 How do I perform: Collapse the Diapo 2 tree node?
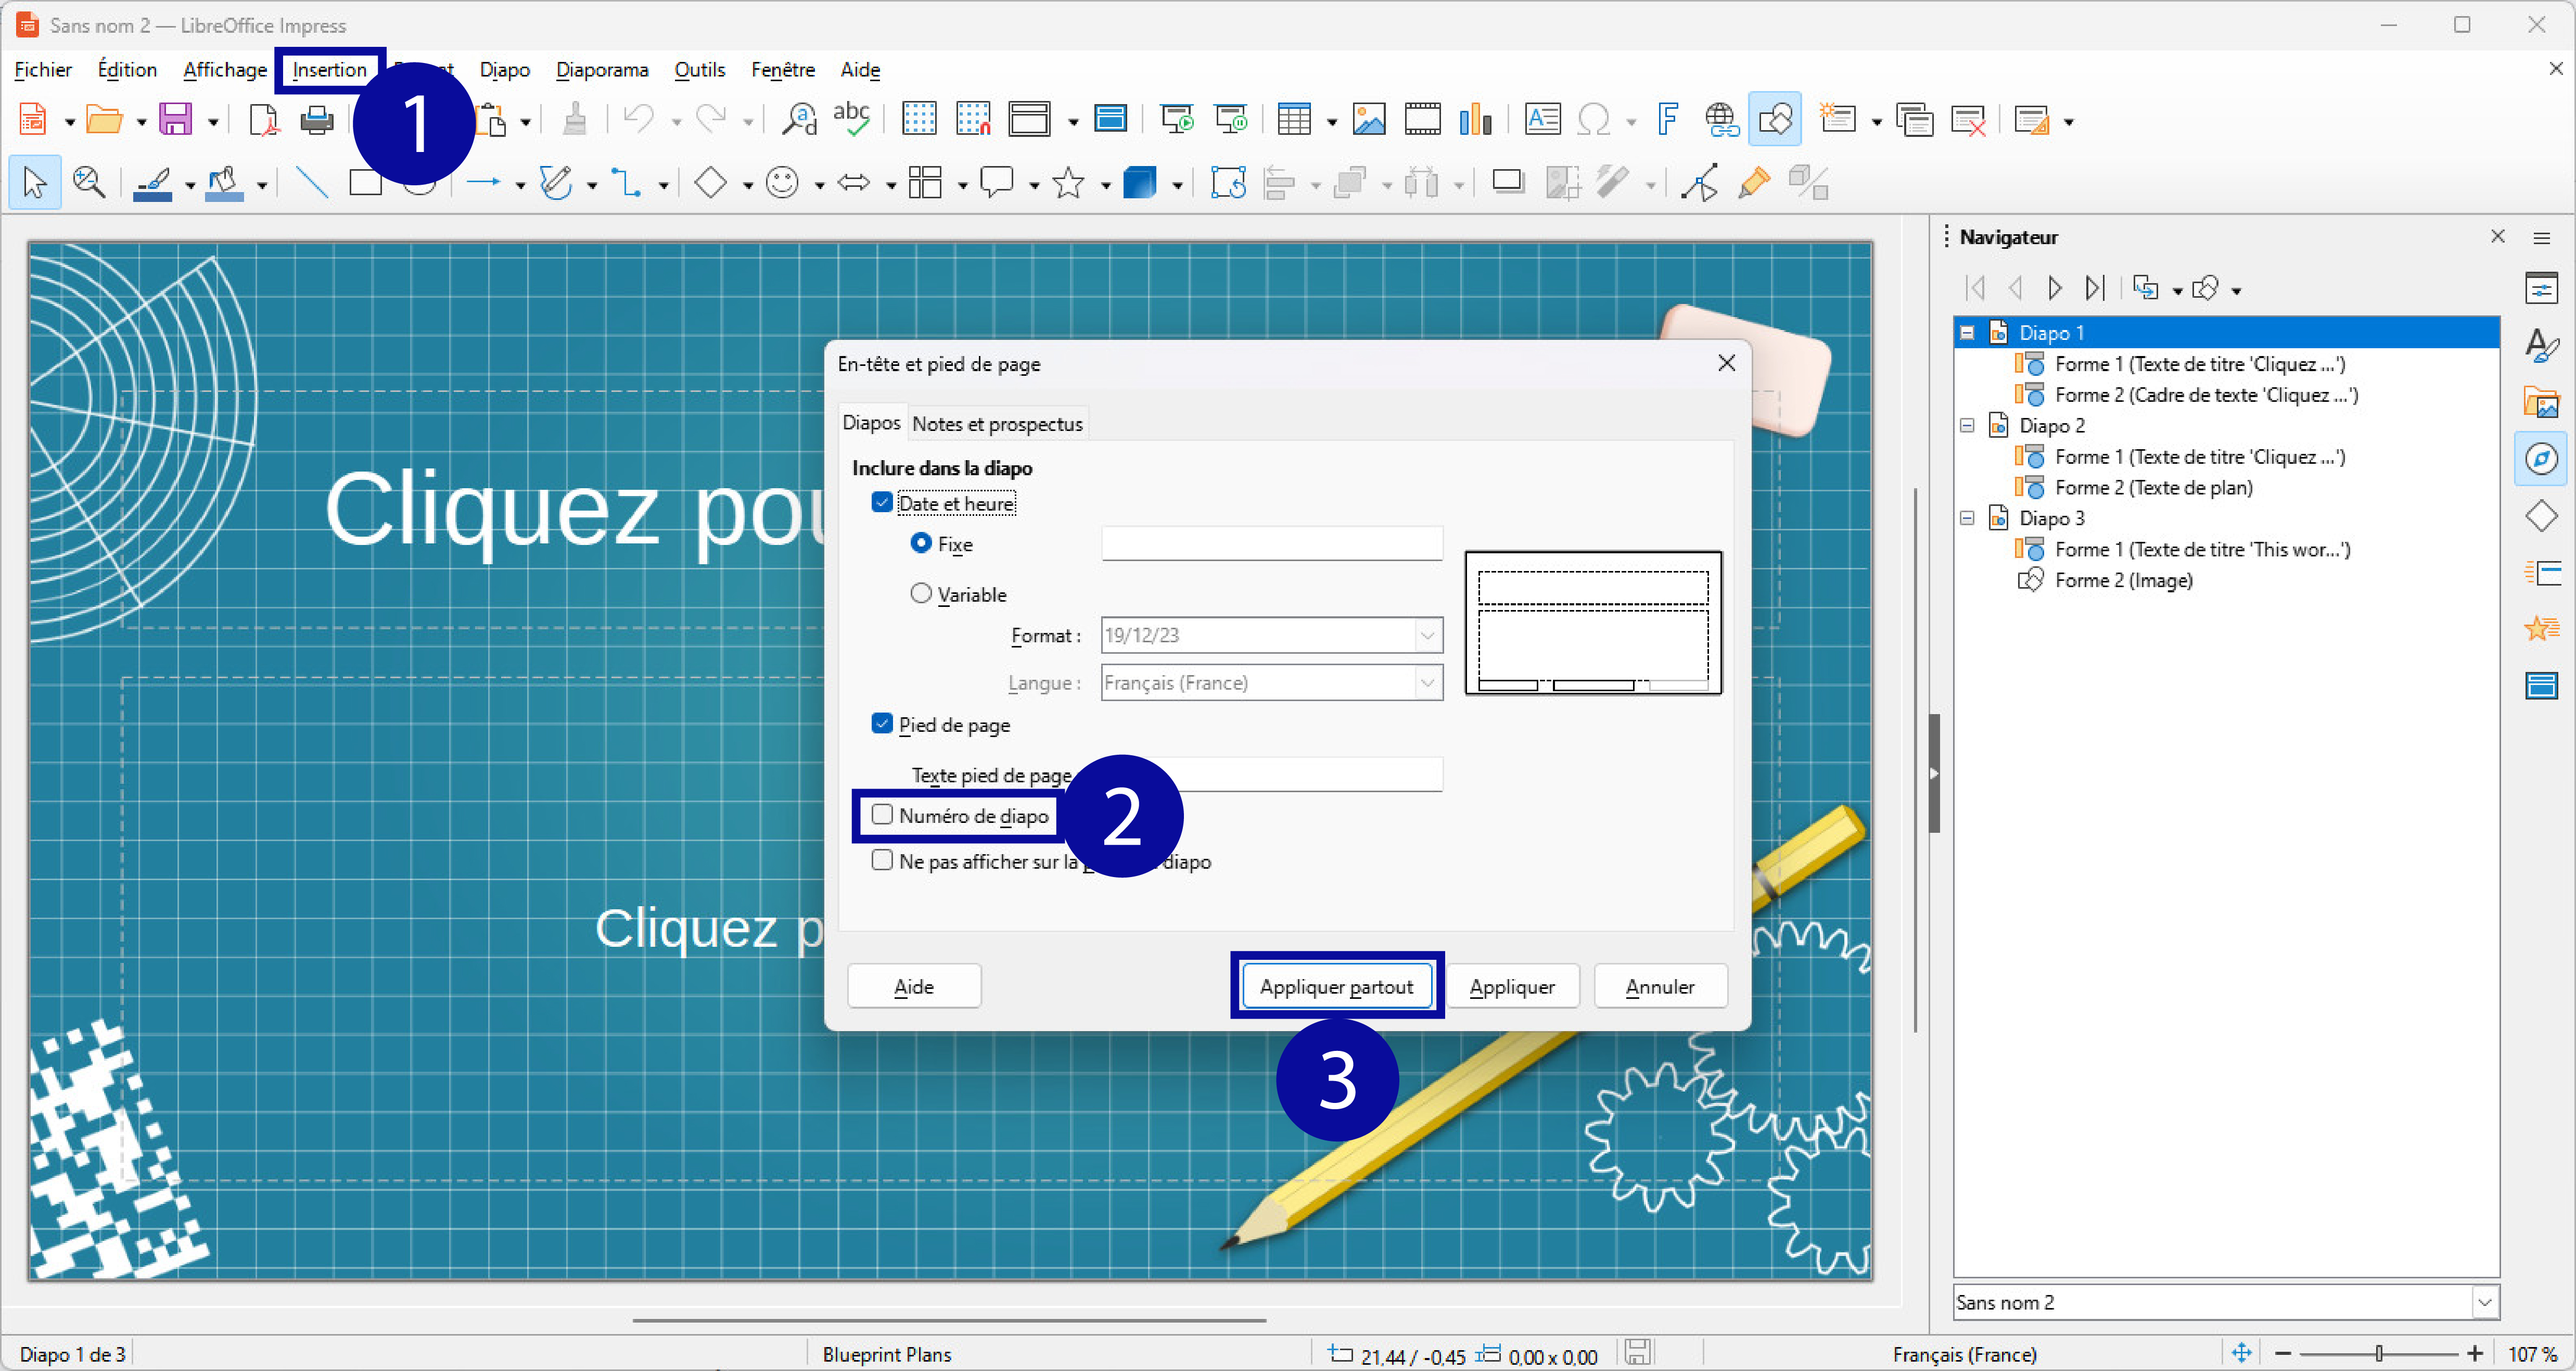tap(1967, 425)
